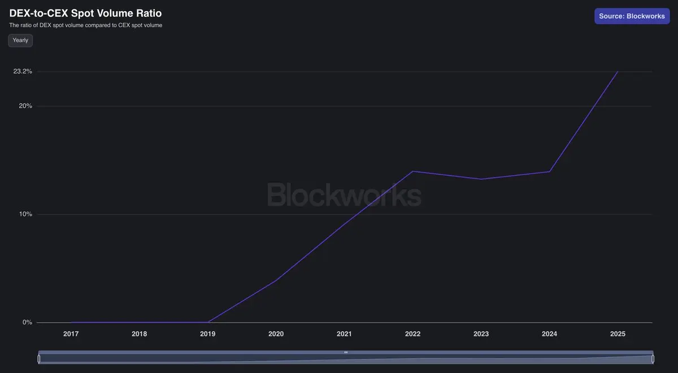Click the Blockworks watermark in chart
This screenshot has width=678, height=373.
[x=344, y=195]
